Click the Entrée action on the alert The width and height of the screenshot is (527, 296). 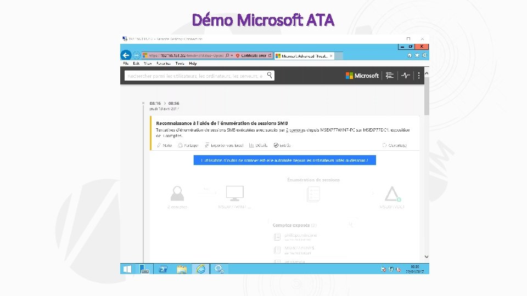[x=282, y=145]
